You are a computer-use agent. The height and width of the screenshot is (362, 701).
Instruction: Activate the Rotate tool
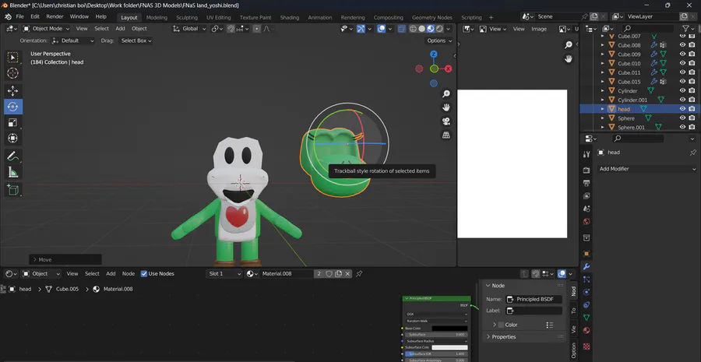pos(13,107)
